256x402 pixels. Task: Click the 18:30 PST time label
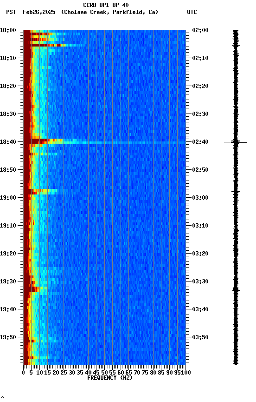8,114
